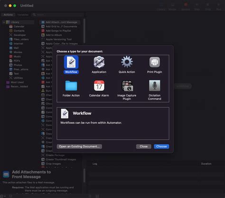Open an Existing Document button

(79, 146)
